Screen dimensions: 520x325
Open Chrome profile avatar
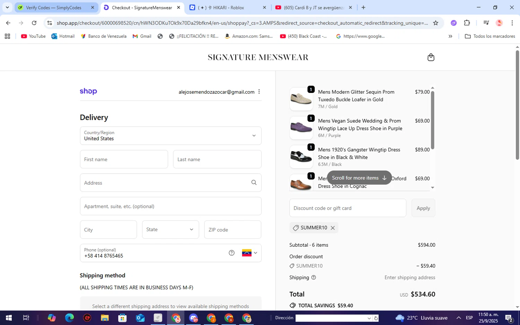coord(499,23)
